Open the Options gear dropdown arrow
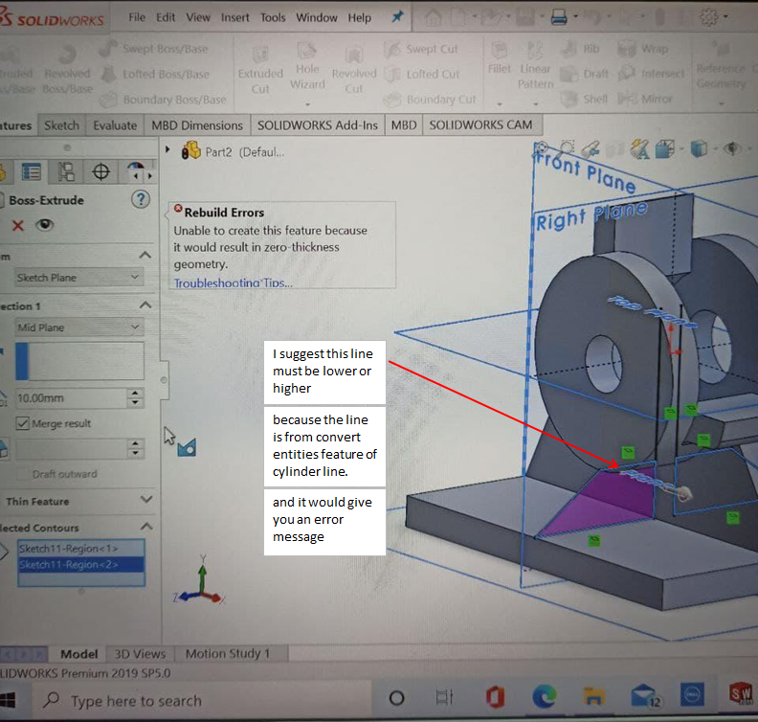The height and width of the screenshot is (722, 758). point(726,17)
